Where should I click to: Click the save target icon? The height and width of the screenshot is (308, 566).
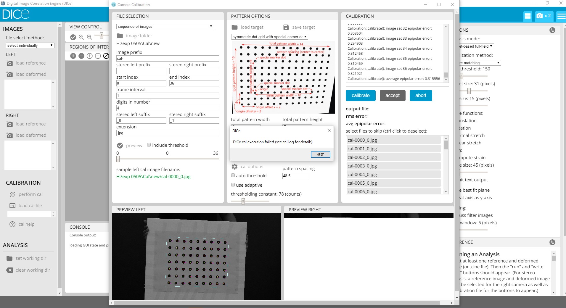[286, 27]
